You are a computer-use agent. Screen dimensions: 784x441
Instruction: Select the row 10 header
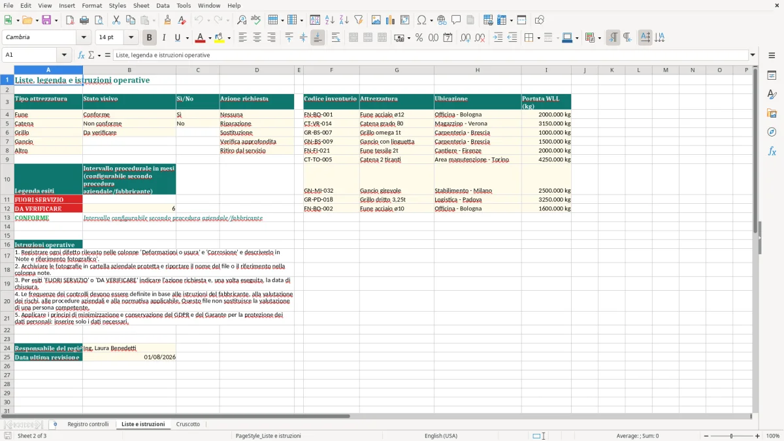tap(7, 179)
